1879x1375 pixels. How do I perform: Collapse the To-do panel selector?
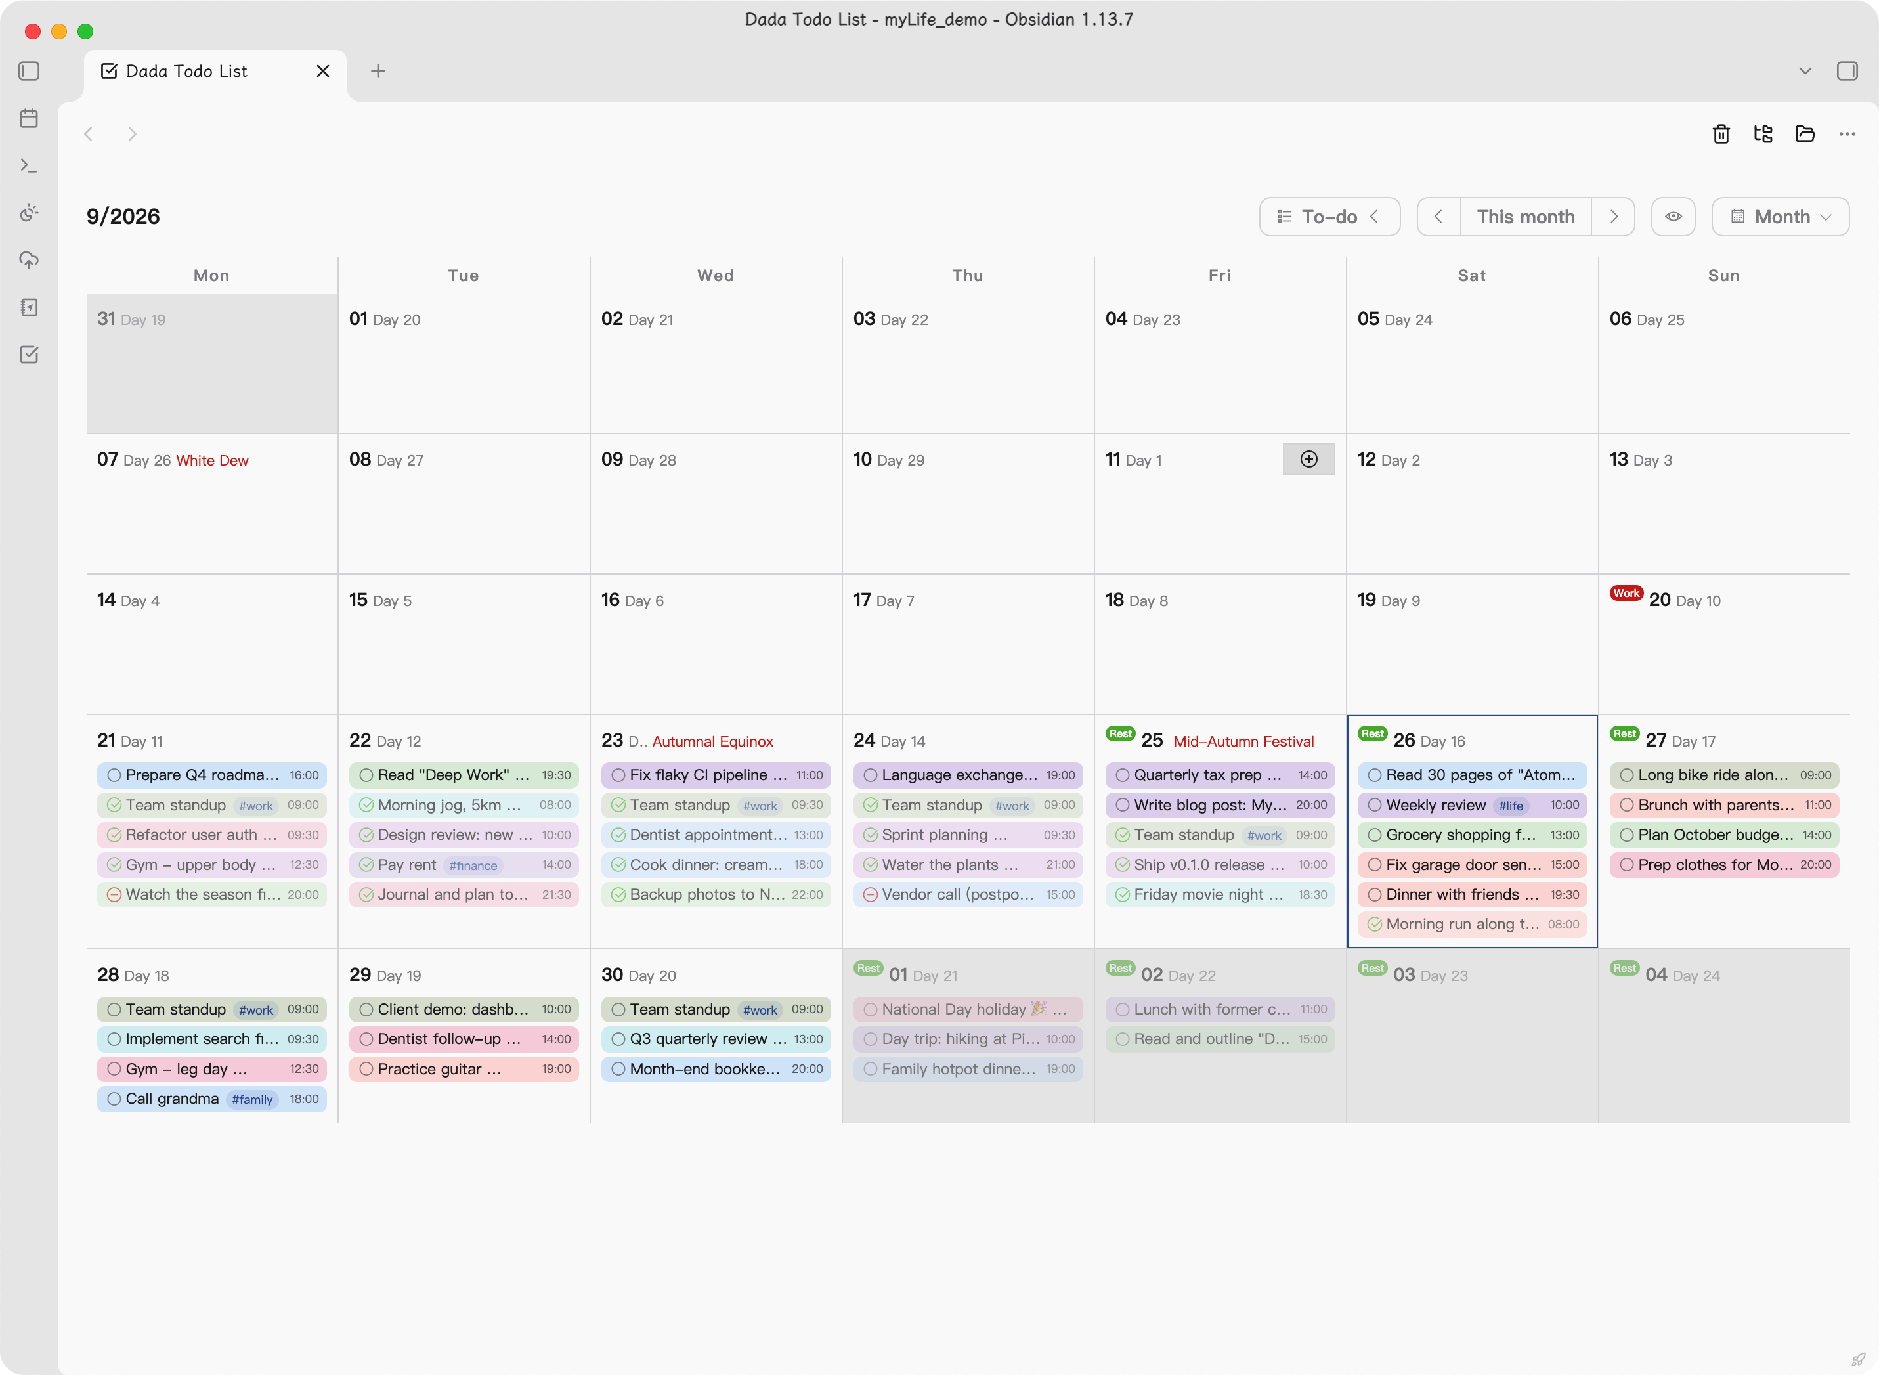click(1329, 217)
